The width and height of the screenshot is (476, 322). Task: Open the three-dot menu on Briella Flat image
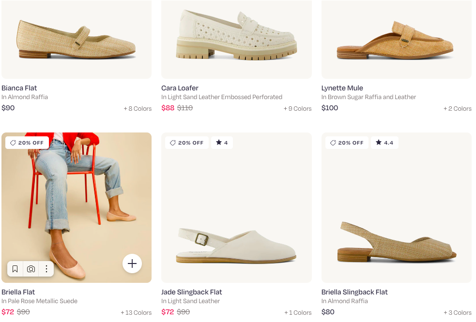[46, 269]
